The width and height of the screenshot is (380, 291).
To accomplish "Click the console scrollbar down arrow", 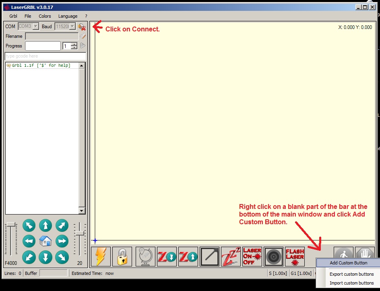I will [82, 211].
